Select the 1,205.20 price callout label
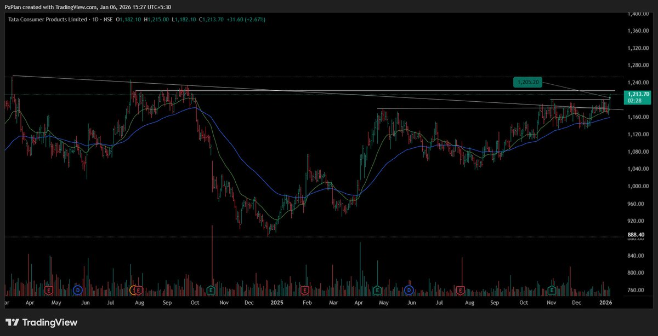 [x=529, y=82]
